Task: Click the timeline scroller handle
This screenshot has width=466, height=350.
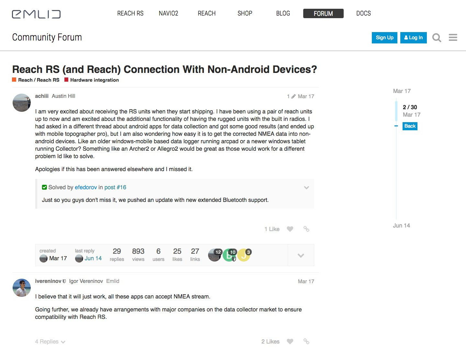Action: (396, 111)
